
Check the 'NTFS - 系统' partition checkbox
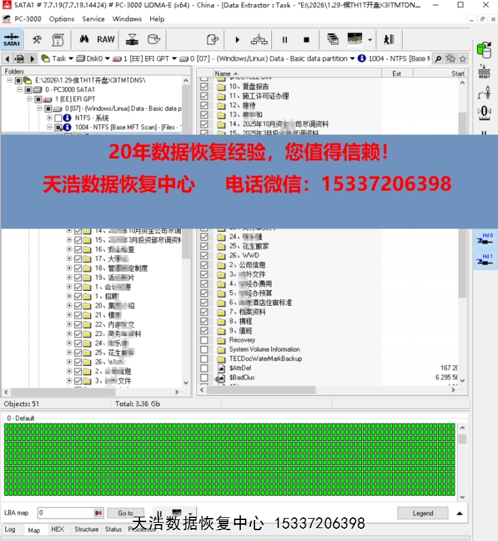tap(58, 118)
